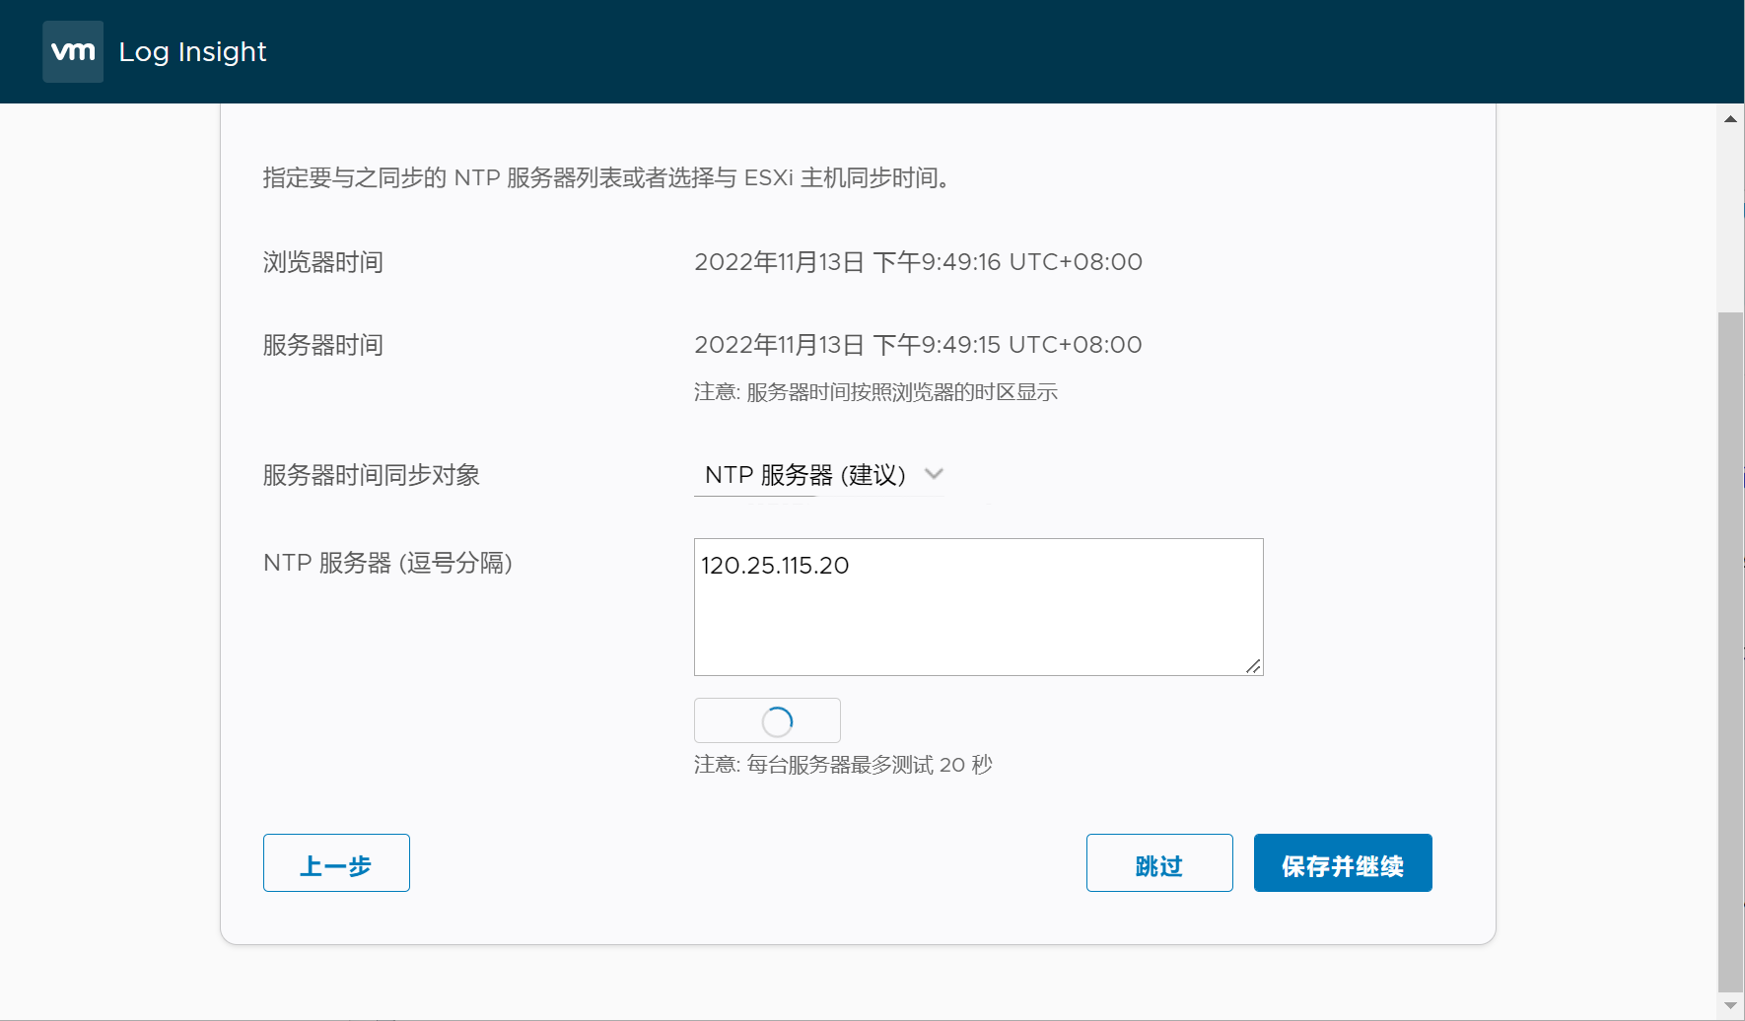Click the note about 服务器时间按照浏览器的时区显示
Image resolution: width=1745 pixels, height=1021 pixels.
[875, 392]
